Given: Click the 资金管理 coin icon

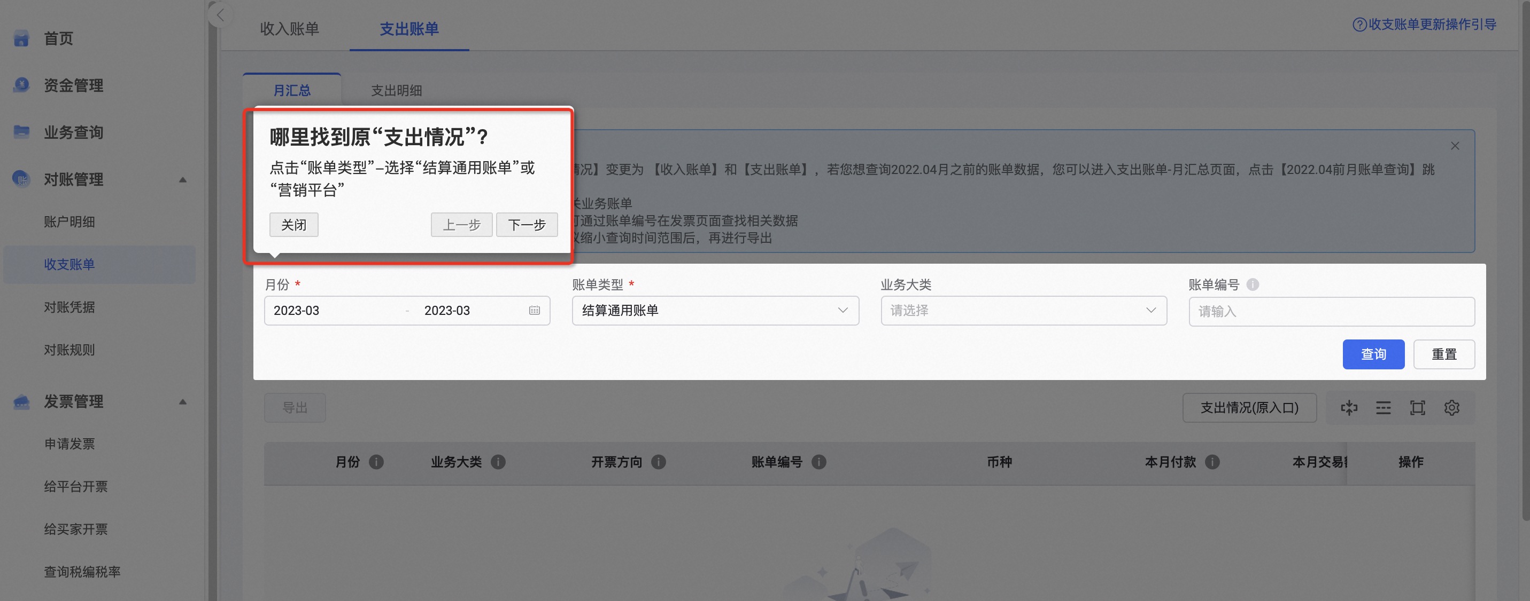Looking at the screenshot, I should pos(21,85).
